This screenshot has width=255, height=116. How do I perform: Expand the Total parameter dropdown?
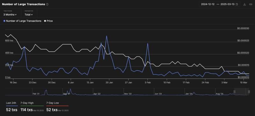pyautogui.click(x=29, y=15)
